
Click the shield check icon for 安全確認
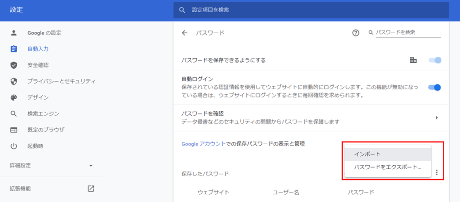(14, 65)
